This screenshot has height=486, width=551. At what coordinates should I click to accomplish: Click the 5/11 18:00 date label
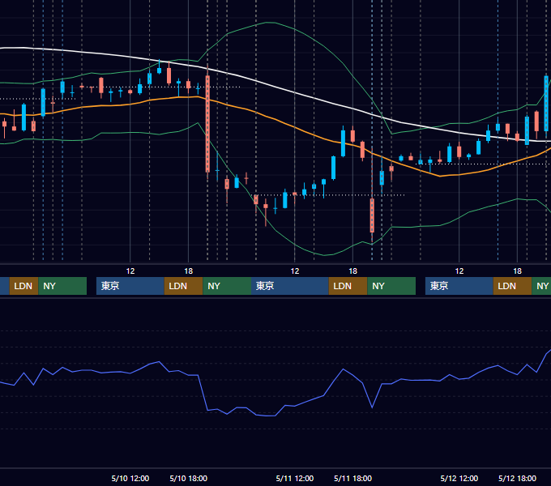coord(352,478)
